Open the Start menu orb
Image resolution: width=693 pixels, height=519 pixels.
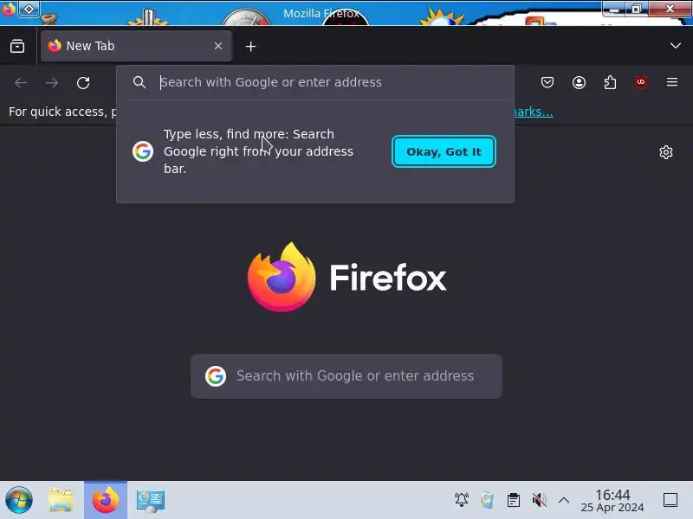point(18,501)
